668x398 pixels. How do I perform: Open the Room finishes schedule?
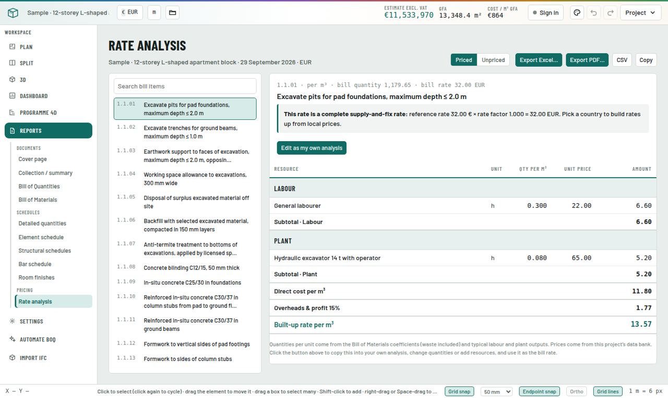coord(54,278)
